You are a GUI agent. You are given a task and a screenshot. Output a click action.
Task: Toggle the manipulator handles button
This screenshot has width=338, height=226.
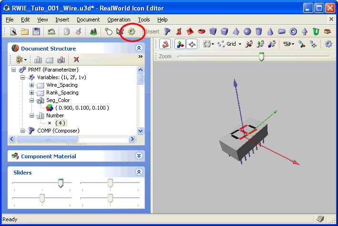192,44
